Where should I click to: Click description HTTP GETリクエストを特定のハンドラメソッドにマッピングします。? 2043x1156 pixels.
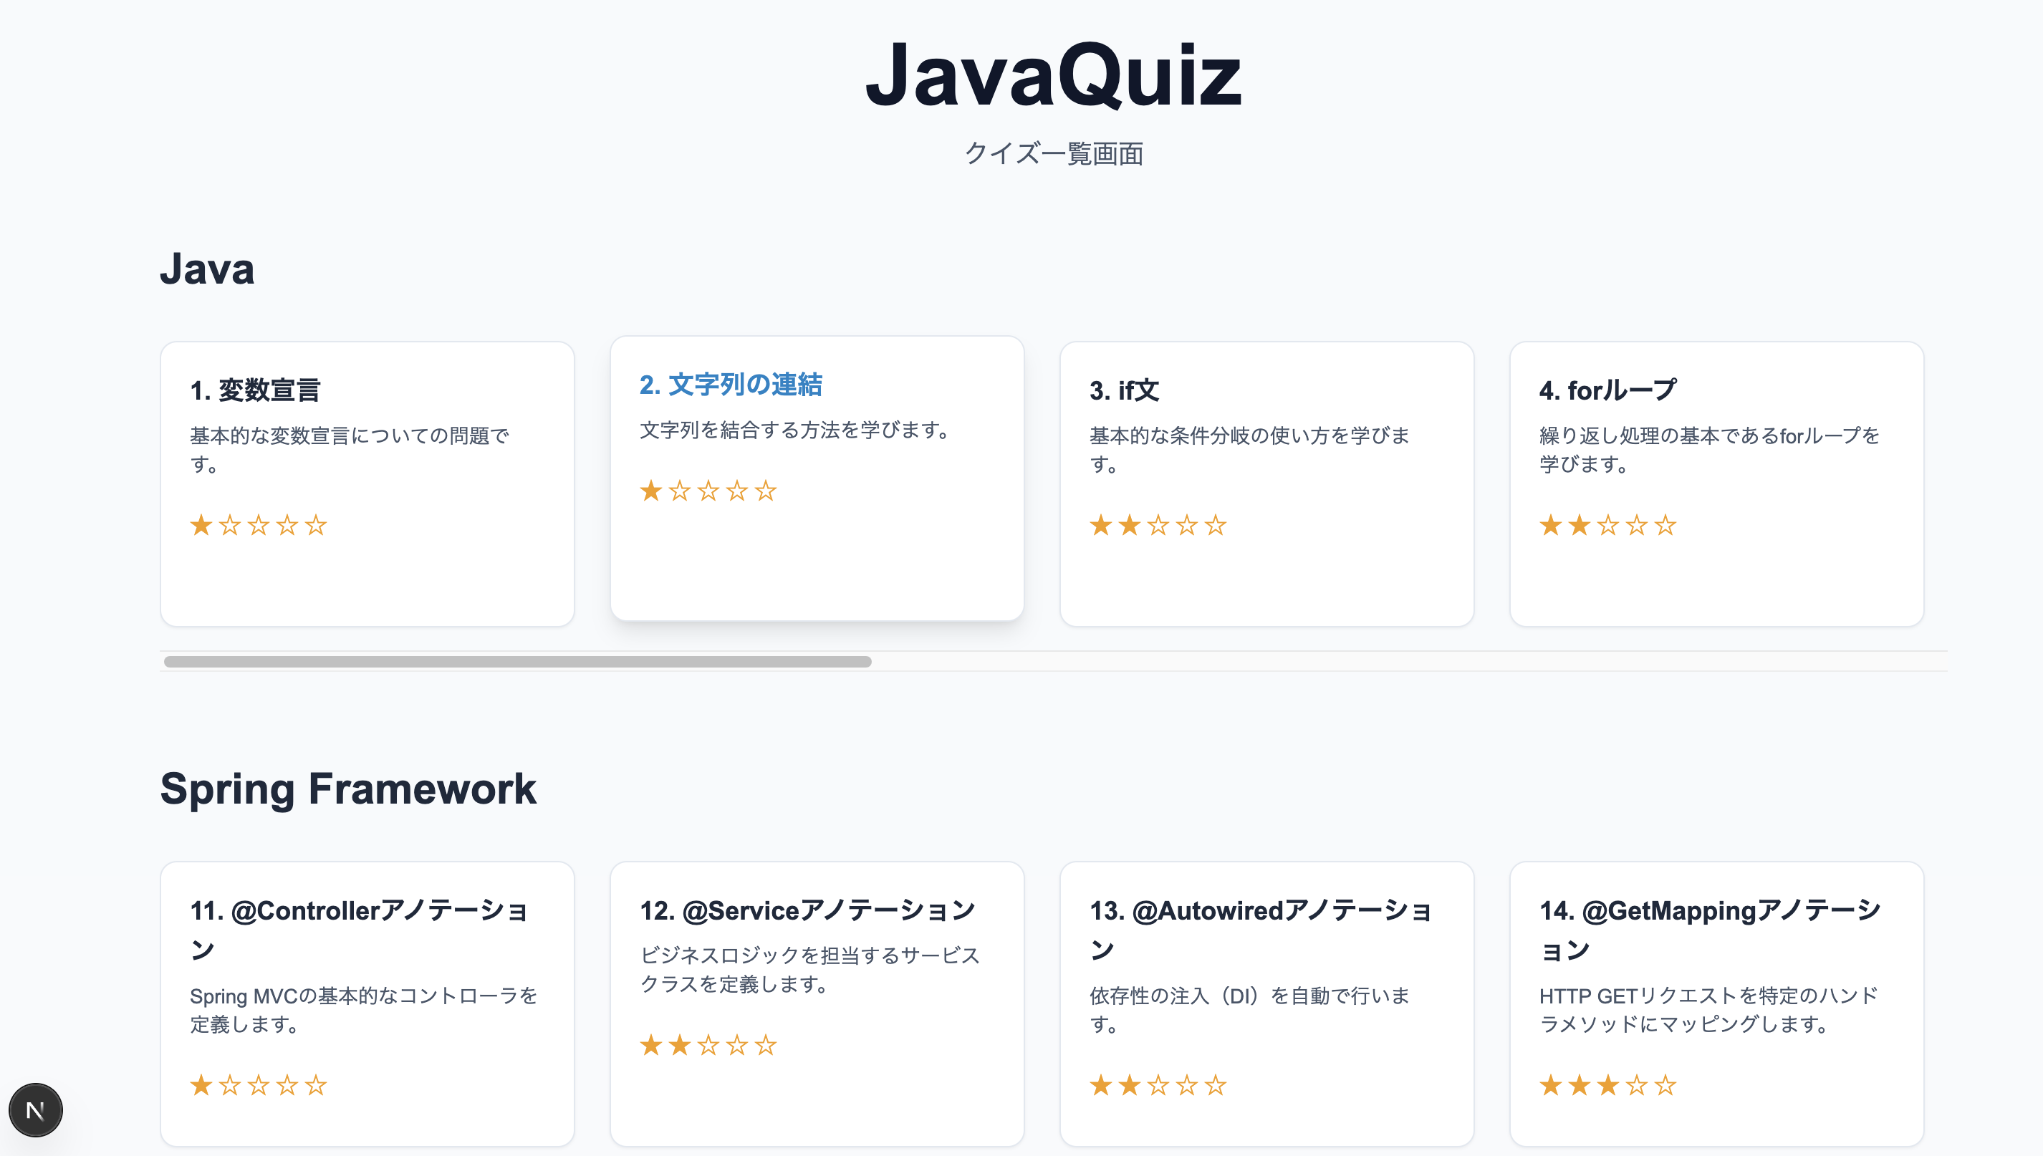1708,1010
